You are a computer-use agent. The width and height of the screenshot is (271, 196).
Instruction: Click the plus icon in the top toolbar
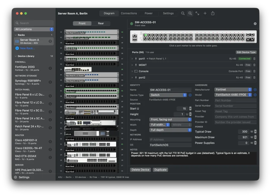[x=205, y=13]
